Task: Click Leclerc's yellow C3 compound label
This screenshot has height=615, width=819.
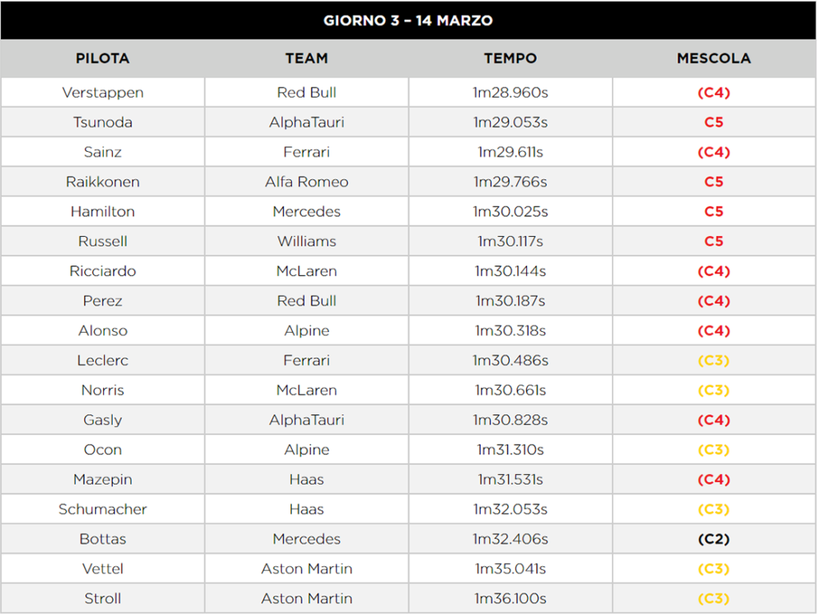Action: [x=713, y=361]
